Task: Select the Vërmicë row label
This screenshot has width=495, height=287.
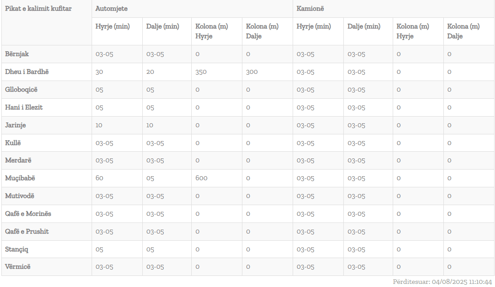Action: coord(18,267)
